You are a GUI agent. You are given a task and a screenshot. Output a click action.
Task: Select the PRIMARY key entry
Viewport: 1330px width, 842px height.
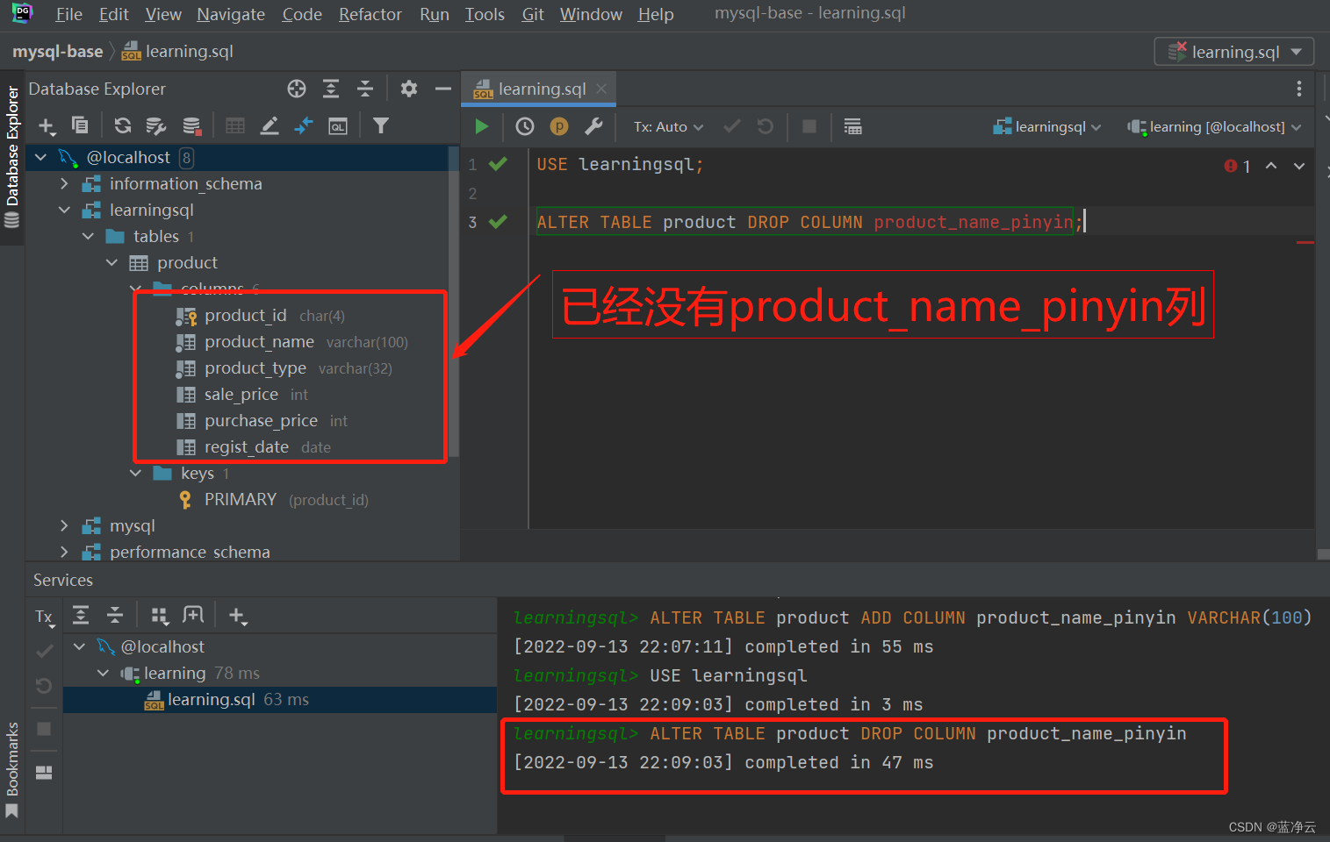(x=241, y=499)
